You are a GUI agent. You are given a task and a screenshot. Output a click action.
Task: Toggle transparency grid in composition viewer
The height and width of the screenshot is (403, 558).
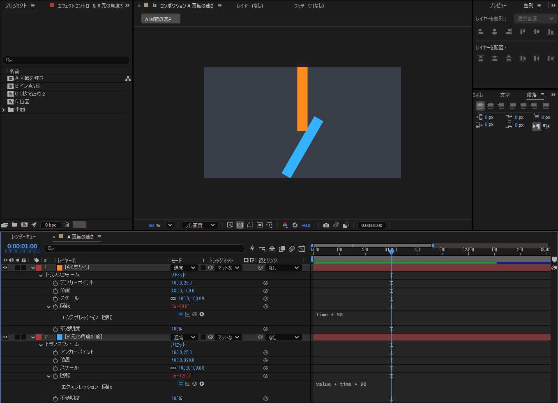(x=240, y=225)
